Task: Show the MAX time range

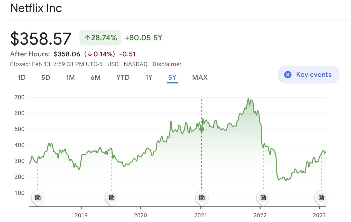Action: click(x=200, y=77)
